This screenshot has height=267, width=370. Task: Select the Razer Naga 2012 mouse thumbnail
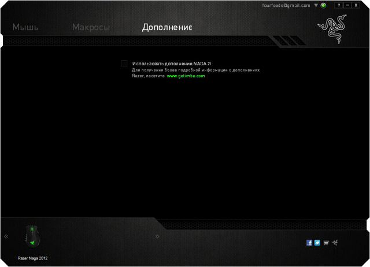click(x=32, y=236)
